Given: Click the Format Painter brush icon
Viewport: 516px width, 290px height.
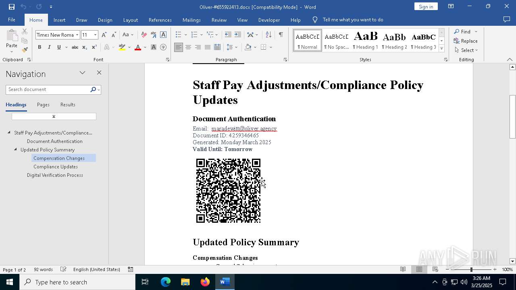Looking at the screenshot, I should click(25, 50).
